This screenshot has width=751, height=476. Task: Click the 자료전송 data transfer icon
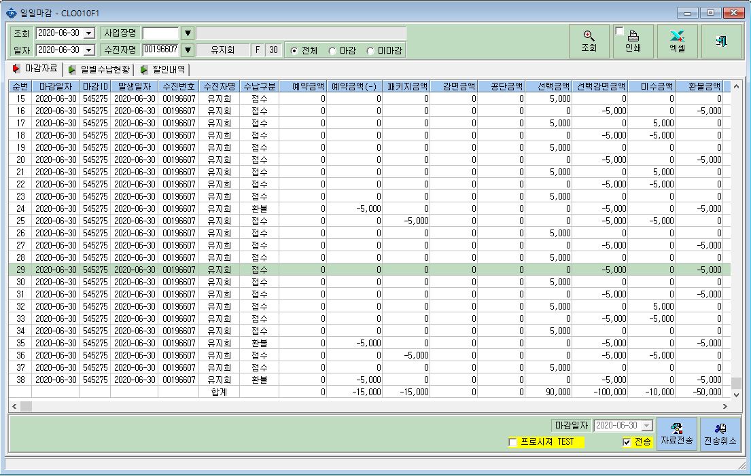click(676, 428)
